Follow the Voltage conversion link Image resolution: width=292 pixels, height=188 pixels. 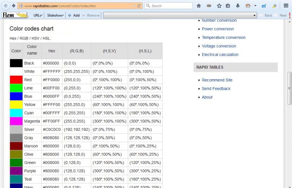click(219, 46)
